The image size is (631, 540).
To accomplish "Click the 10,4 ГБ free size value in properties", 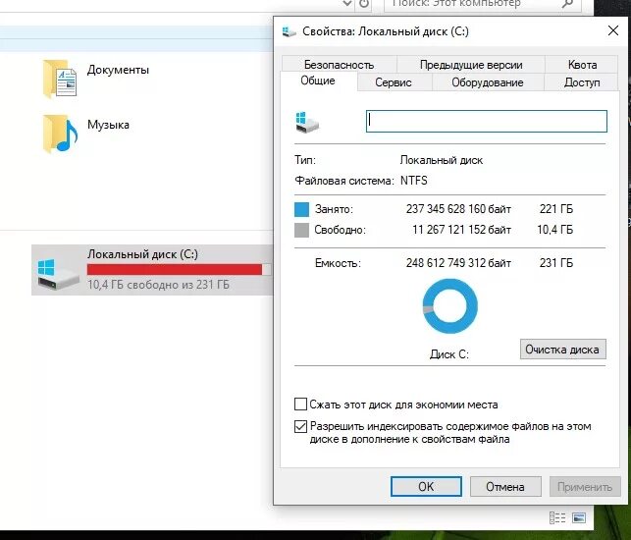I will pyautogui.click(x=554, y=230).
